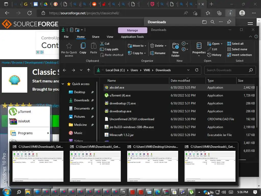Pin the Edge Downloads panel

tap(229, 22)
